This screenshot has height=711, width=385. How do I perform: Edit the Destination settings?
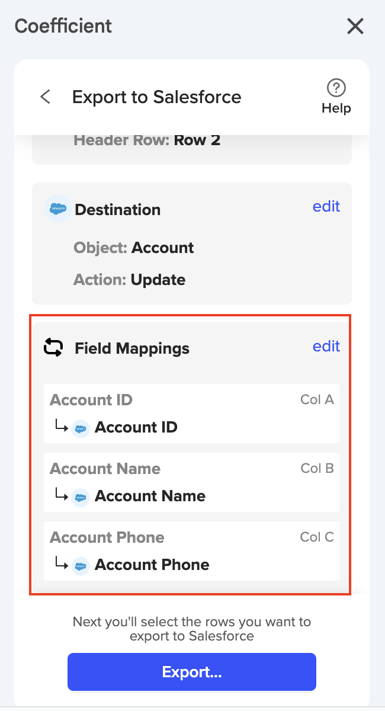coord(326,206)
